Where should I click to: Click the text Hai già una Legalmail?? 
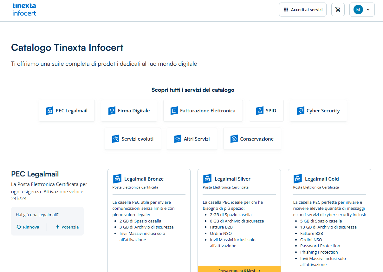point(37,215)
